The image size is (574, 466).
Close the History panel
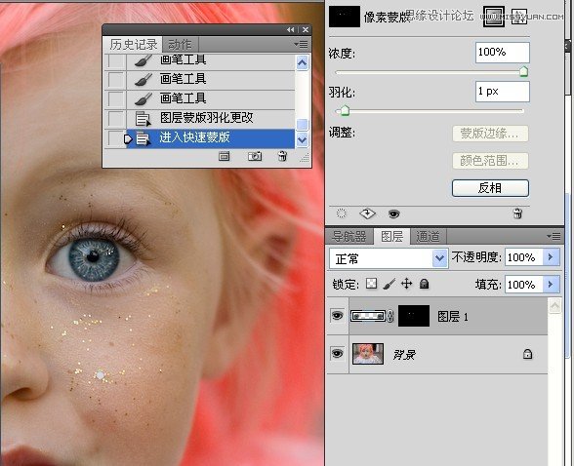point(306,29)
